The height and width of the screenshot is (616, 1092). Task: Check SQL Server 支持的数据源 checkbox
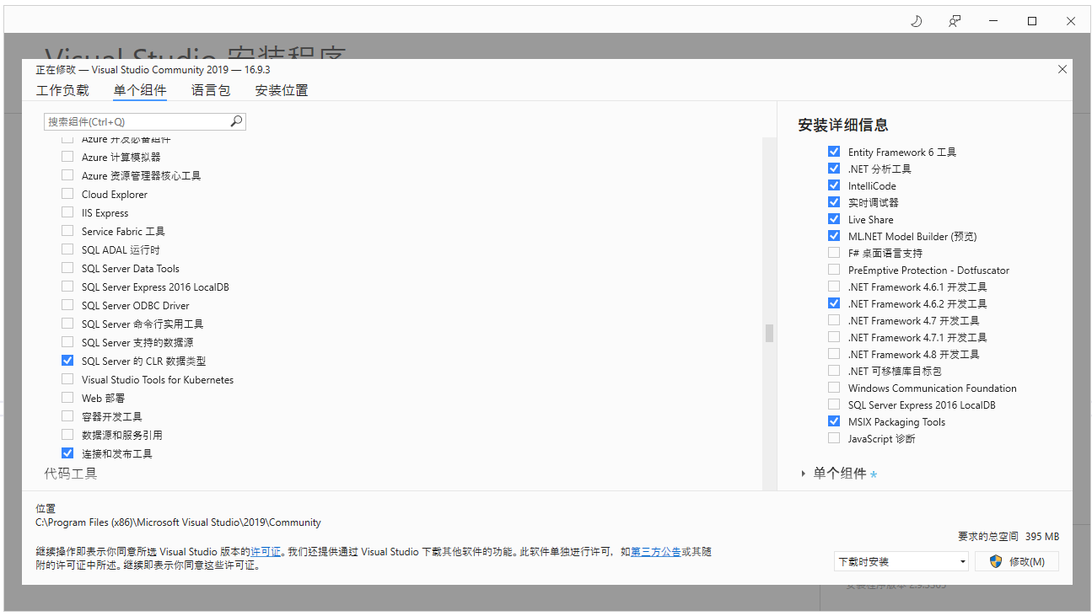pyautogui.click(x=67, y=342)
